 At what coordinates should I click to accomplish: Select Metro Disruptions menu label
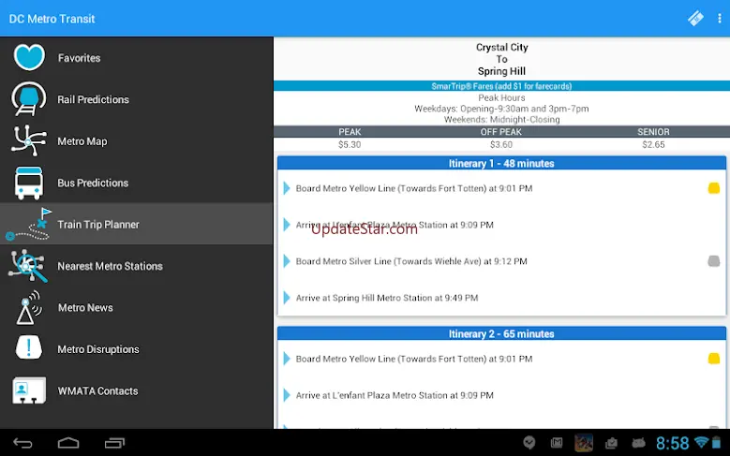point(98,349)
